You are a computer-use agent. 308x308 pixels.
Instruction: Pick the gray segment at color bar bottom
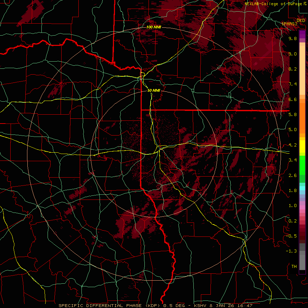[x=302, y=260]
